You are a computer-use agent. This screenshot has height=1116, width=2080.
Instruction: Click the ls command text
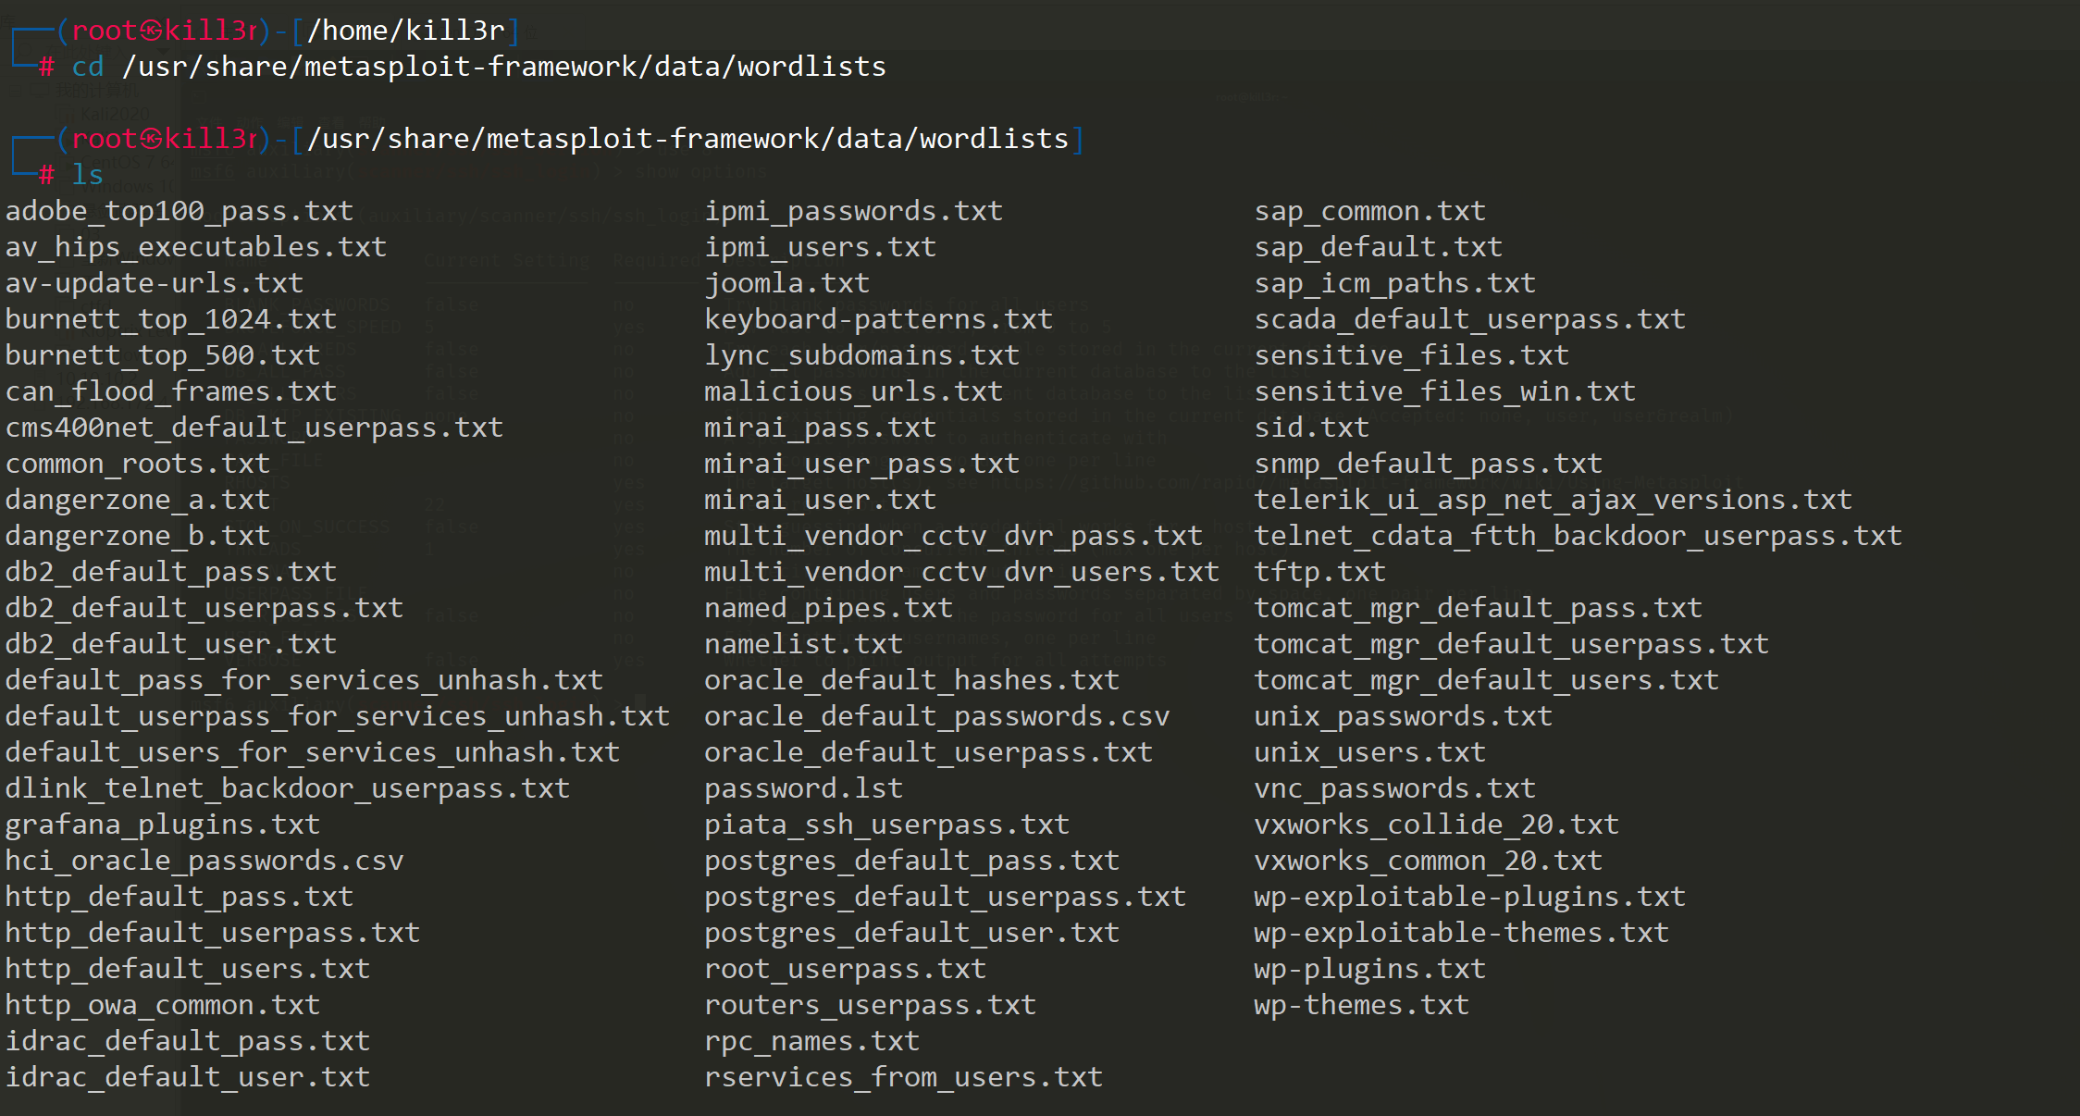(88, 175)
